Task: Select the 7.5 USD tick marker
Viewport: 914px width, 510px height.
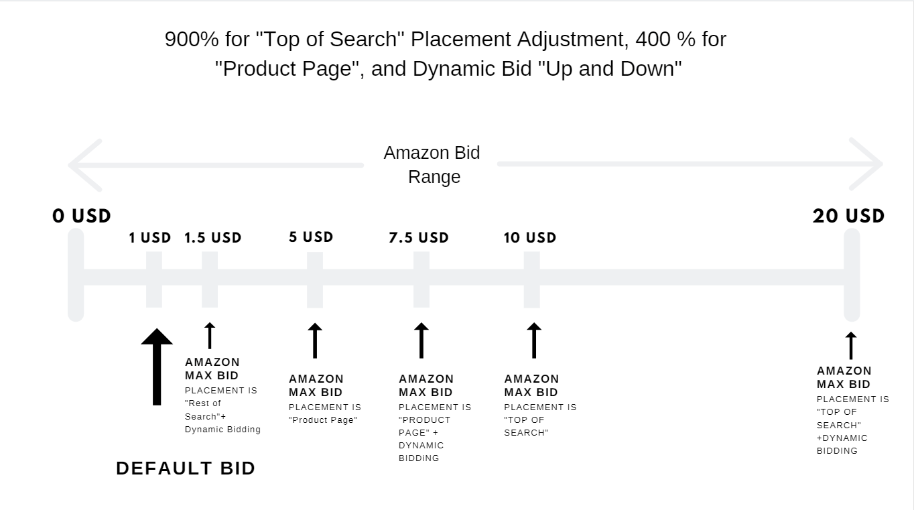Action: [x=421, y=279]
